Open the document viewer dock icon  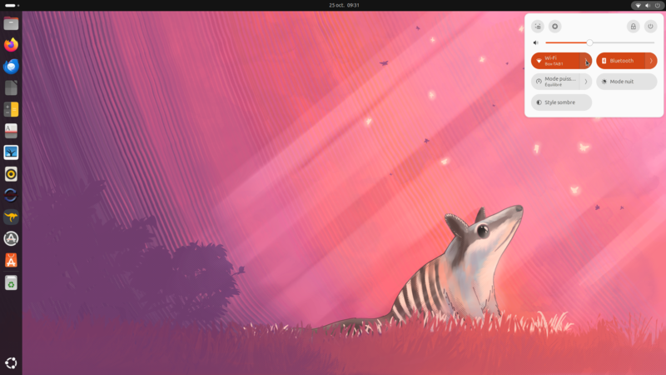[x=11, y=131]
